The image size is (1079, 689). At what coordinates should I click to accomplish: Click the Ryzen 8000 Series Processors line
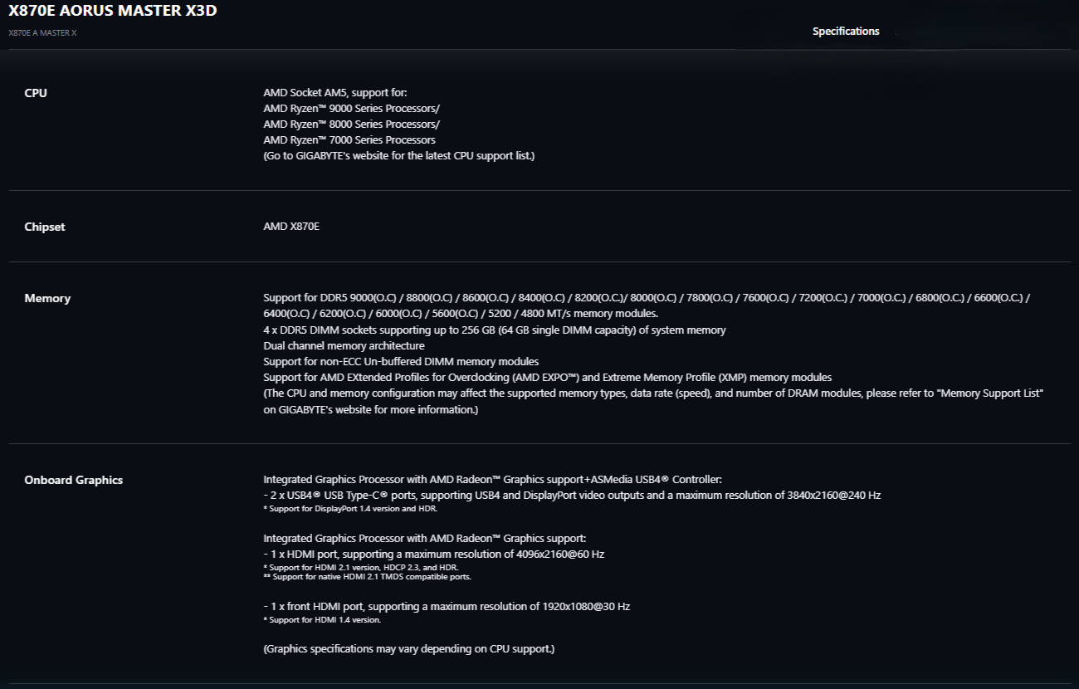click(352, 125)
